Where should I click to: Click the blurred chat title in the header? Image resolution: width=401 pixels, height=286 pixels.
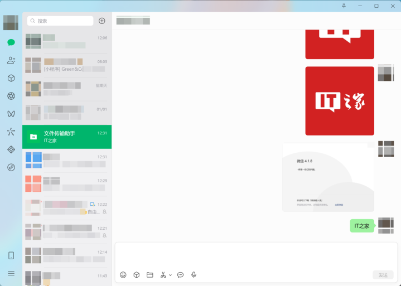click(133, 21)
